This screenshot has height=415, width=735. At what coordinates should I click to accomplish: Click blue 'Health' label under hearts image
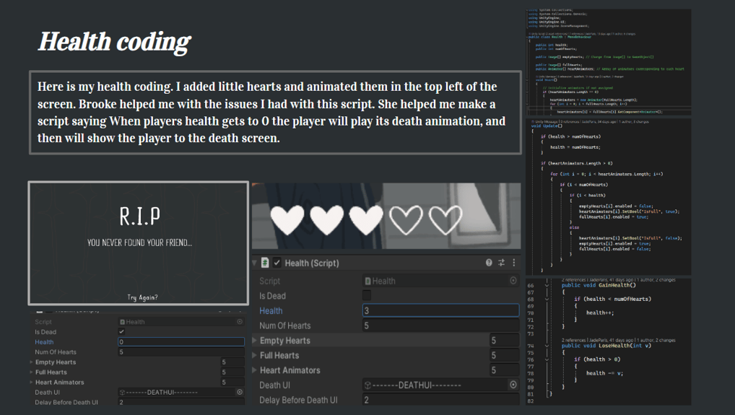click(x=271, y=310)
